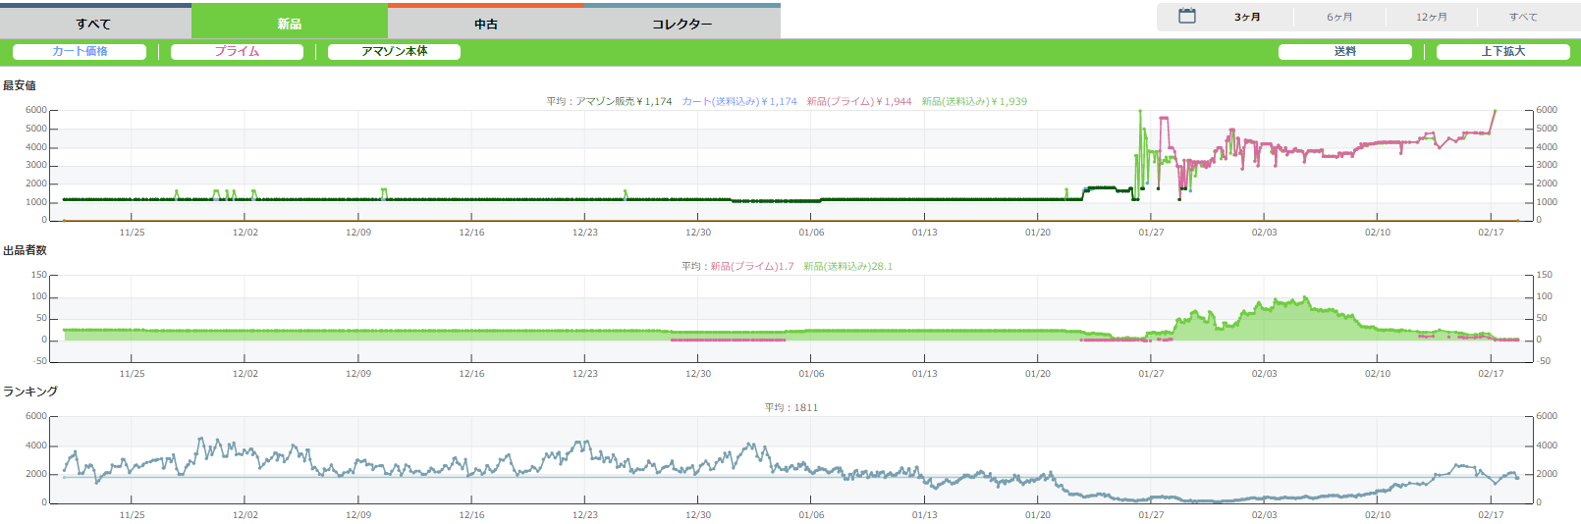Toggle the 送料 shipping option
The height and width of the screenshot is (524, 1581).
click(1344, 52)
